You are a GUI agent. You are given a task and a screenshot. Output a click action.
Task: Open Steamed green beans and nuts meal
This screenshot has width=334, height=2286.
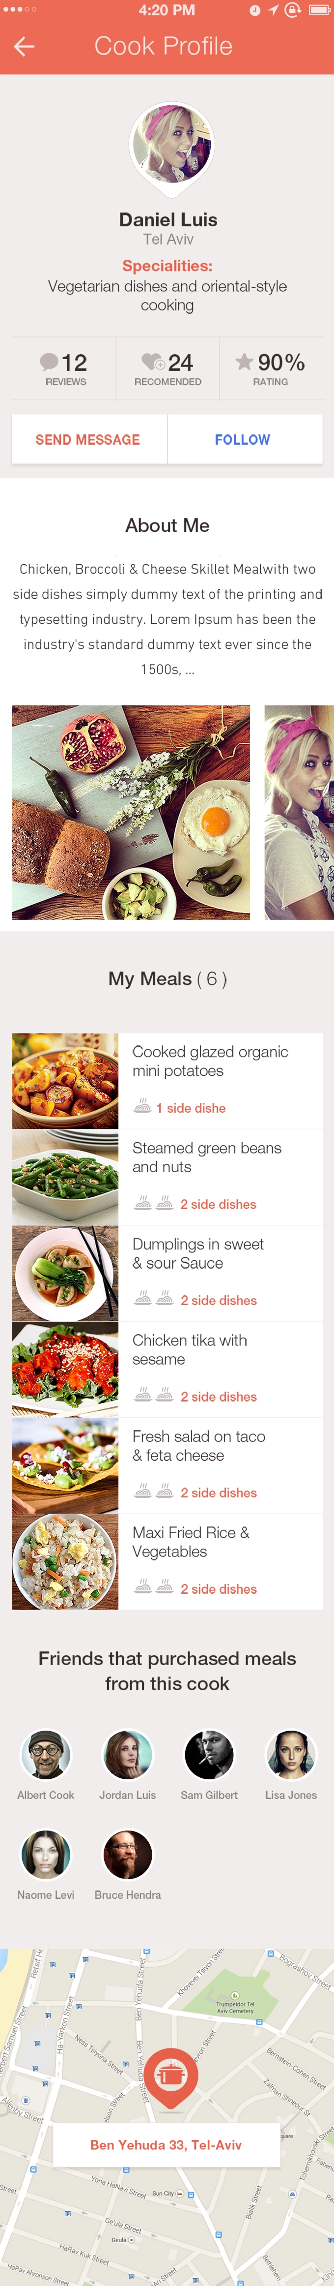167,1177
